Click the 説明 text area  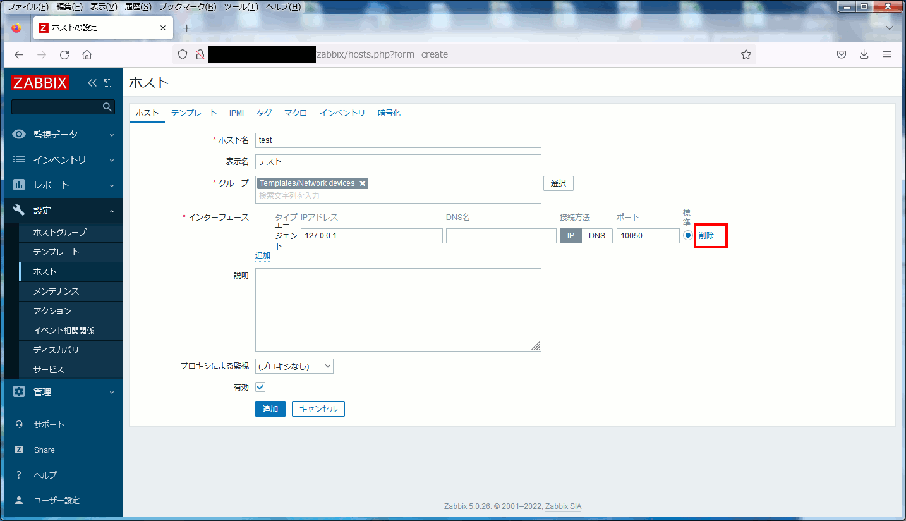(398, 310)
